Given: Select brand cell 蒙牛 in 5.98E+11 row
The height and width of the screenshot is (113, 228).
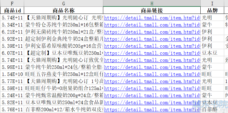Looking at the screenshot, I should [212, 67].
